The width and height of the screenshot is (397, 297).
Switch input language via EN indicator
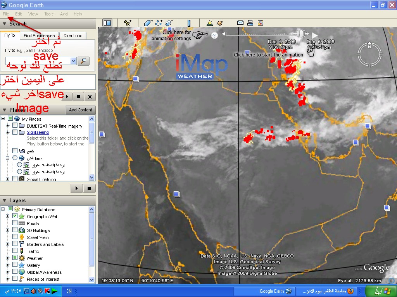tap(69, 291)
